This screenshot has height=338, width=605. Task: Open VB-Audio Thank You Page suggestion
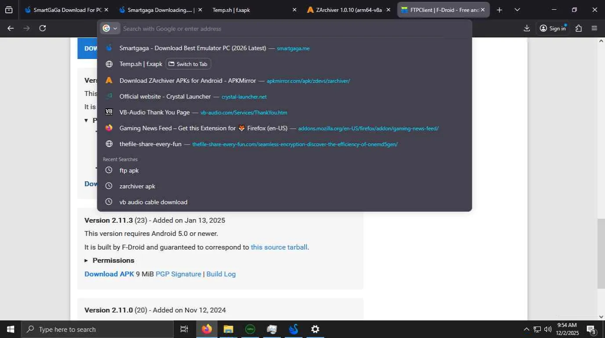coord(284,112)
